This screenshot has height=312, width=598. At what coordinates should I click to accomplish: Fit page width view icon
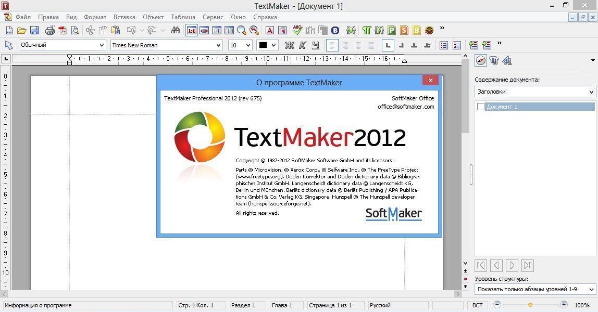point(204,31)
